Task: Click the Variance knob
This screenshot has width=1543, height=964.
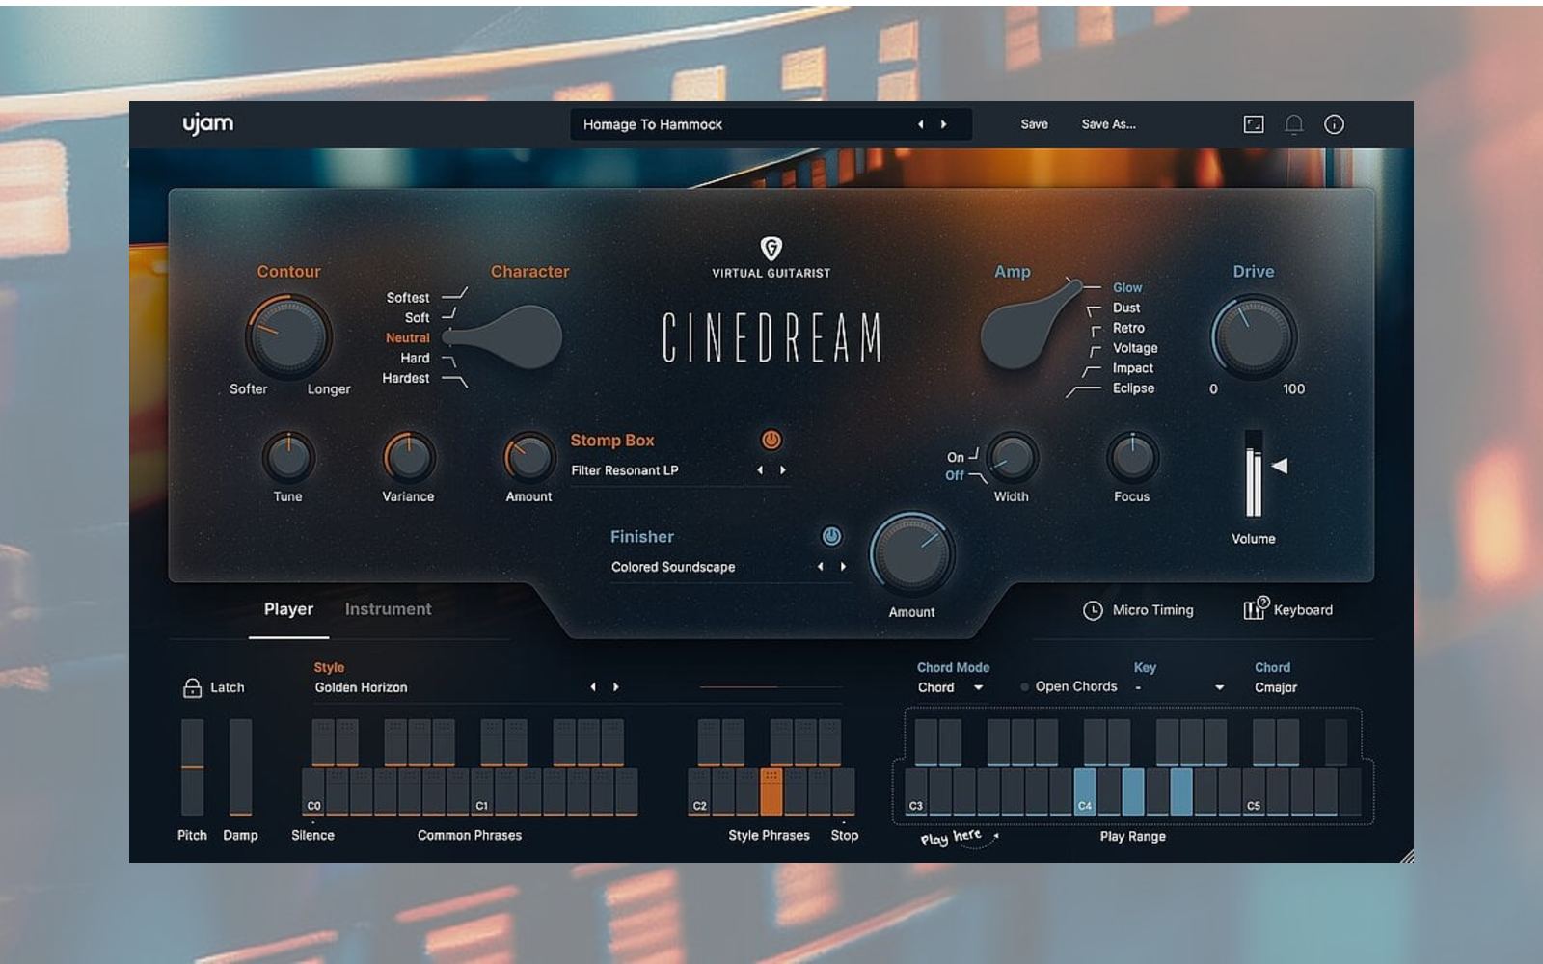Action: tap(409, 457)
